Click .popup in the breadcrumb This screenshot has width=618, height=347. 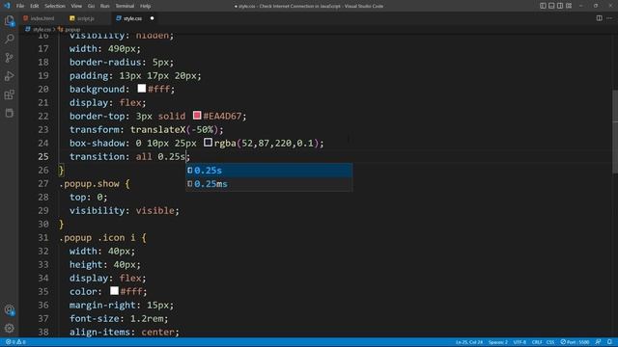(x=72, y=30)
